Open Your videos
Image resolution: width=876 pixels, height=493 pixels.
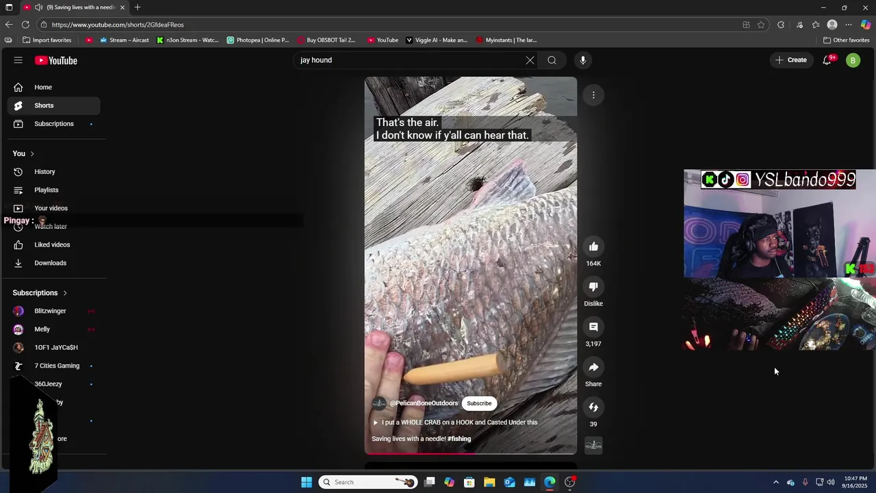(53, 208)
